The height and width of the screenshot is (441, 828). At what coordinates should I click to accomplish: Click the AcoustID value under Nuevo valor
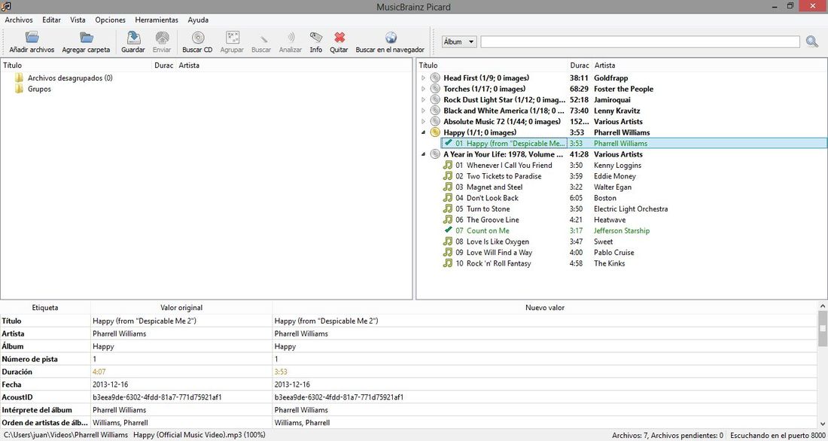339,397
